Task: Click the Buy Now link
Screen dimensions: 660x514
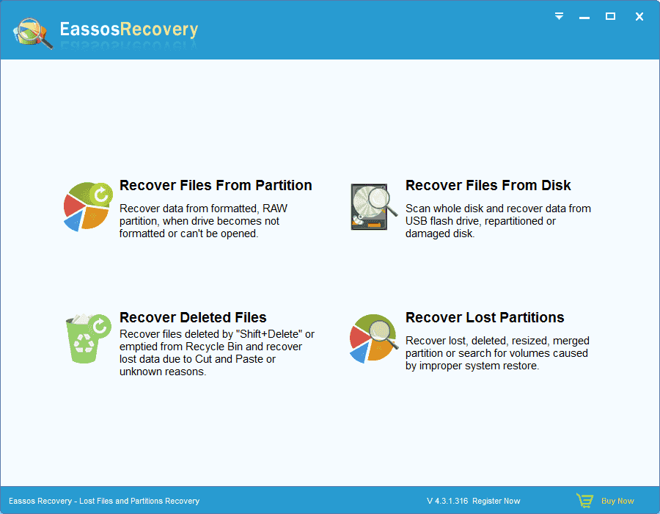Action: pyautogui.click(x=617, y=501)
